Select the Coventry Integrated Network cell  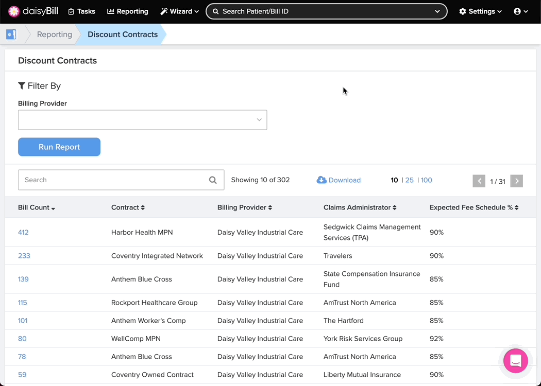pyautogui.click(x=157, y=256)
